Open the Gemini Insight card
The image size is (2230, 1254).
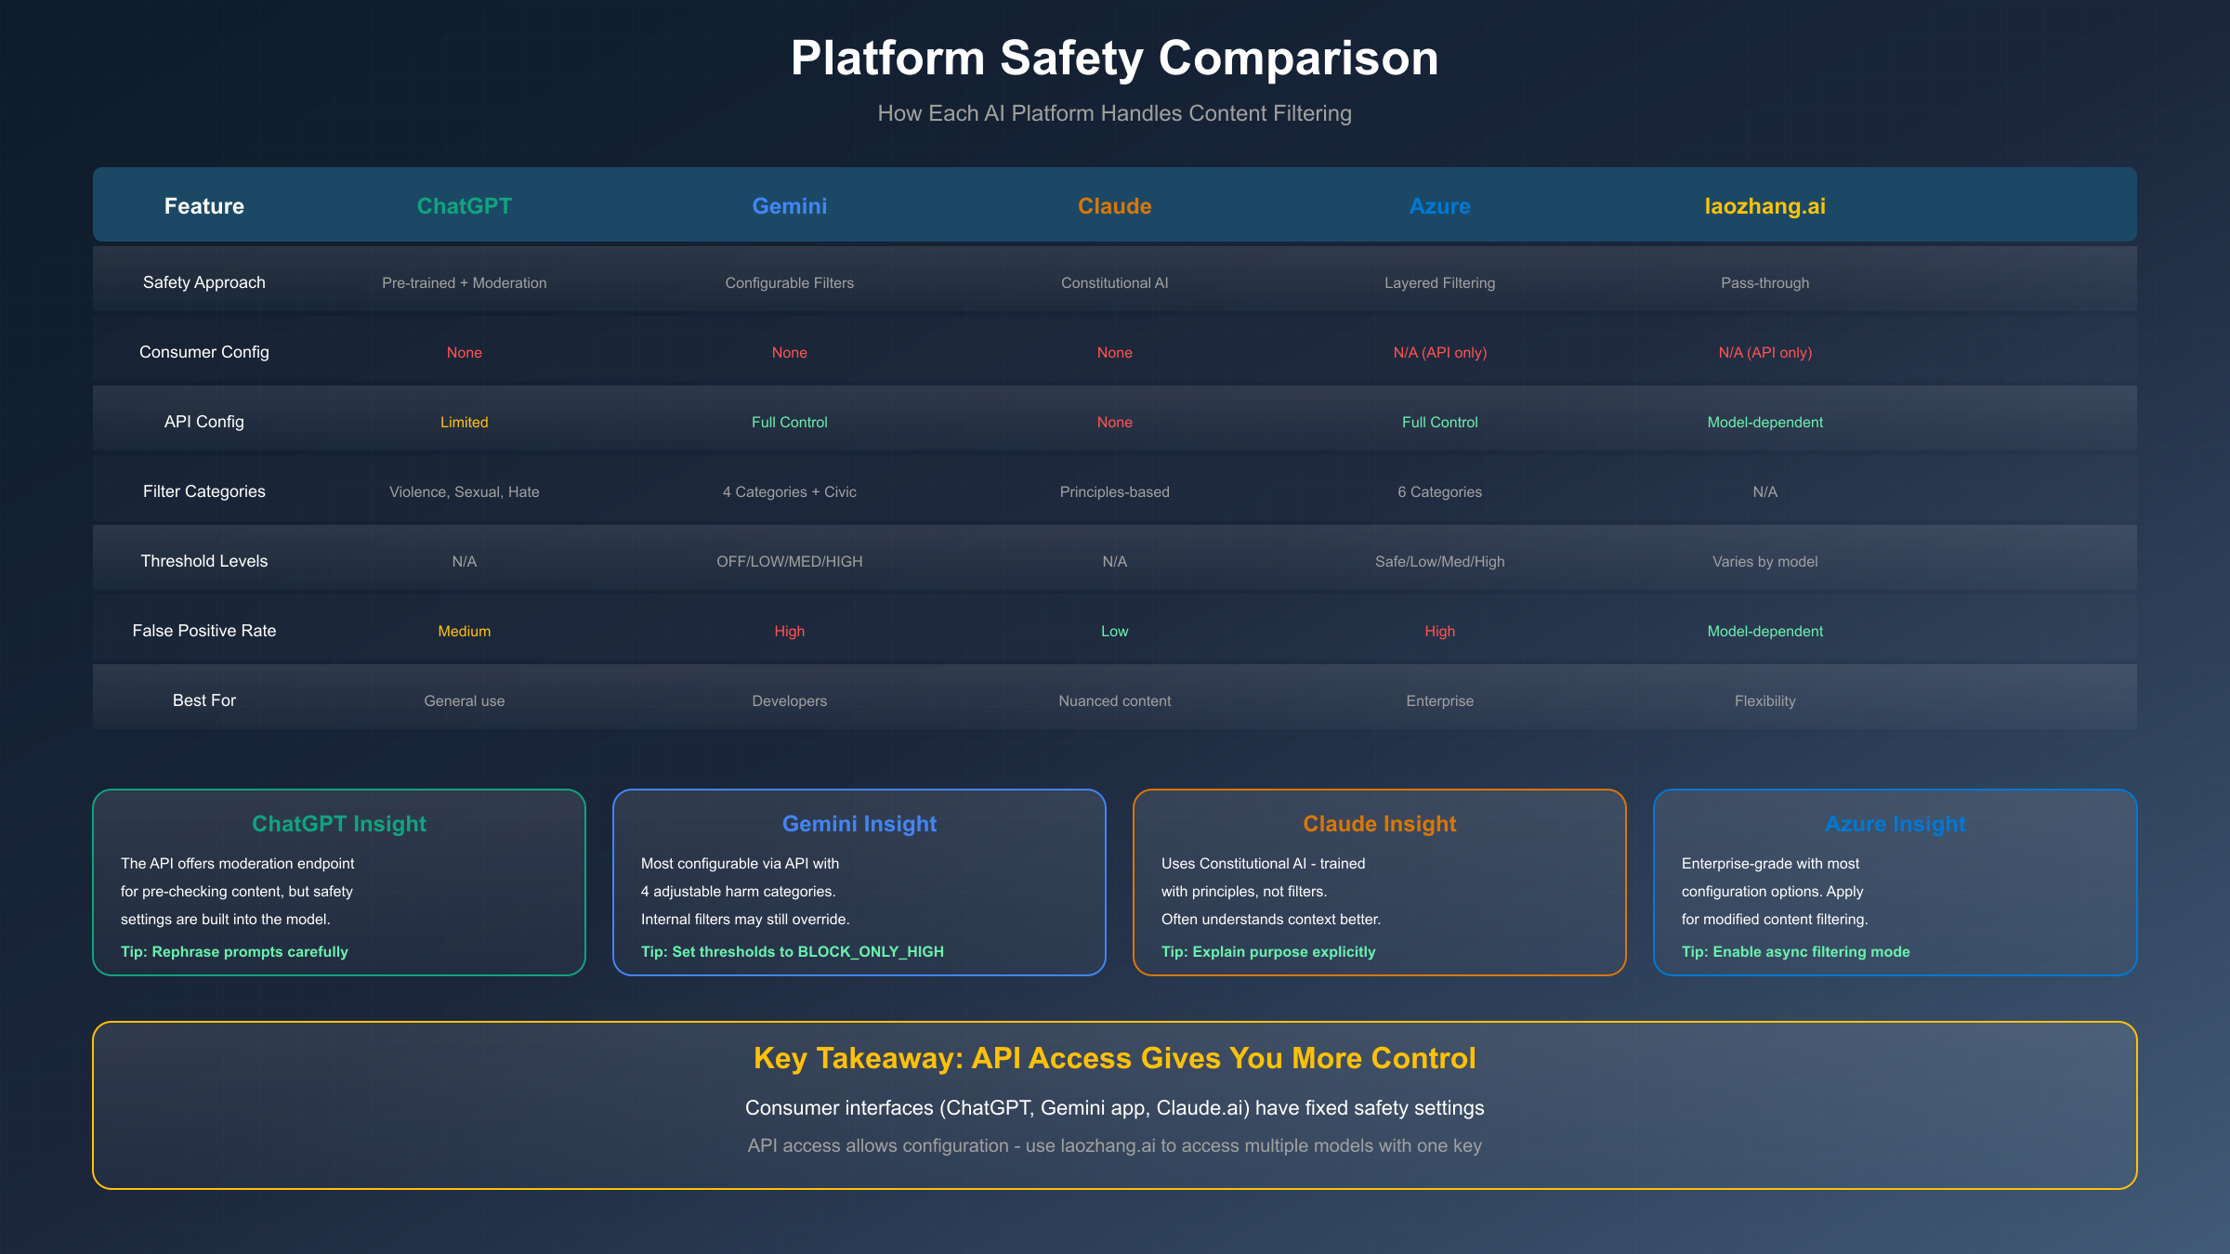(x=859, y=823)
